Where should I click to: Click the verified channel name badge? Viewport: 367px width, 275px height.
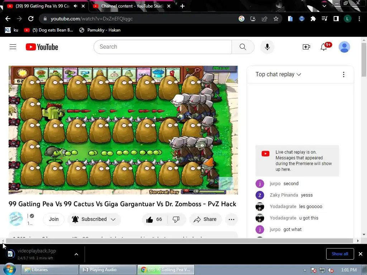[32, 216]
